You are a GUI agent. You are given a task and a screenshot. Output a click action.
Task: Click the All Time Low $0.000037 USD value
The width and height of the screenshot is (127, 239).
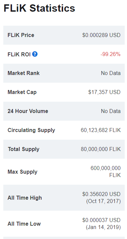click(x=101, y=220)
